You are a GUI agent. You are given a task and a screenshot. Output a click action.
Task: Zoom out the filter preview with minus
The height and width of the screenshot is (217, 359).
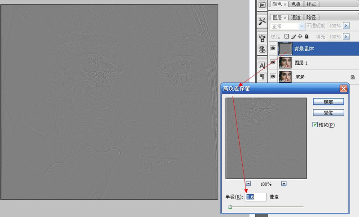pyautogui.click(x=249, y=184)
